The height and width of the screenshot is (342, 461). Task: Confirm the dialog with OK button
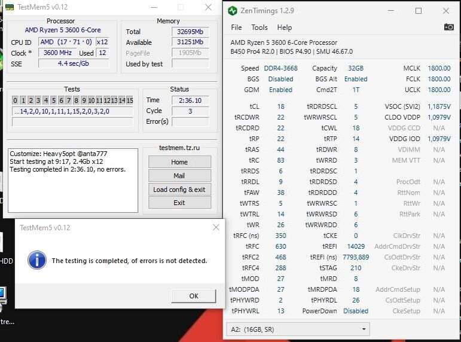click(x=194, y=296)
